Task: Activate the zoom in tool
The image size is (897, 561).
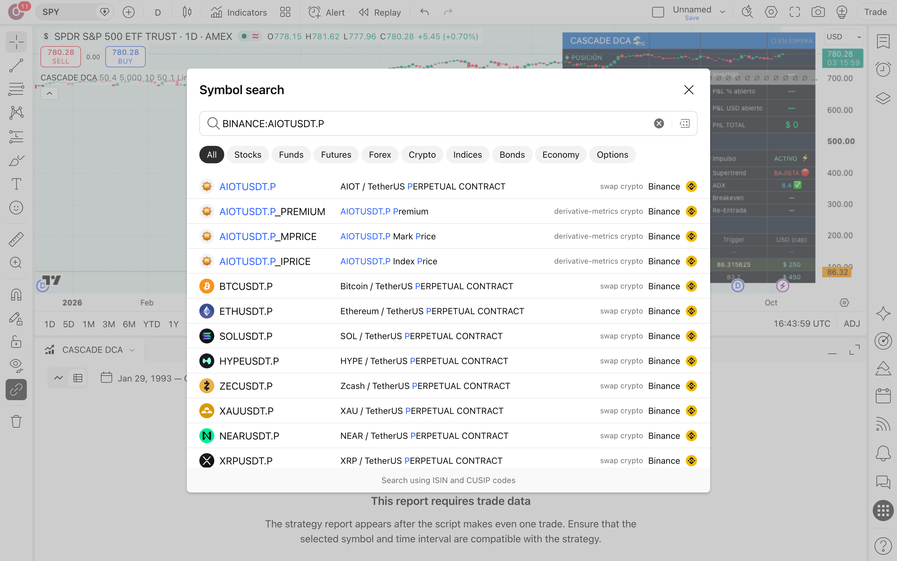Action: pos(16,263)
